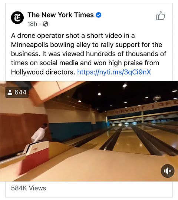Click the 584K Views count
Viewport: 178px width, 200px height.
tap(29, 188)
